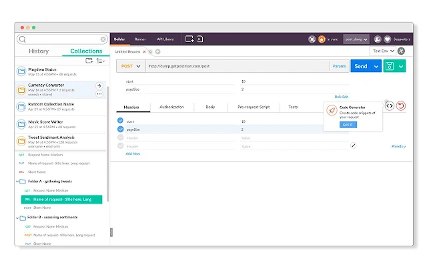Image resolution: width=427 pixels, height=267 pixels.
Task: Select the Pre-request Script tab
Action: coord(254,107)
